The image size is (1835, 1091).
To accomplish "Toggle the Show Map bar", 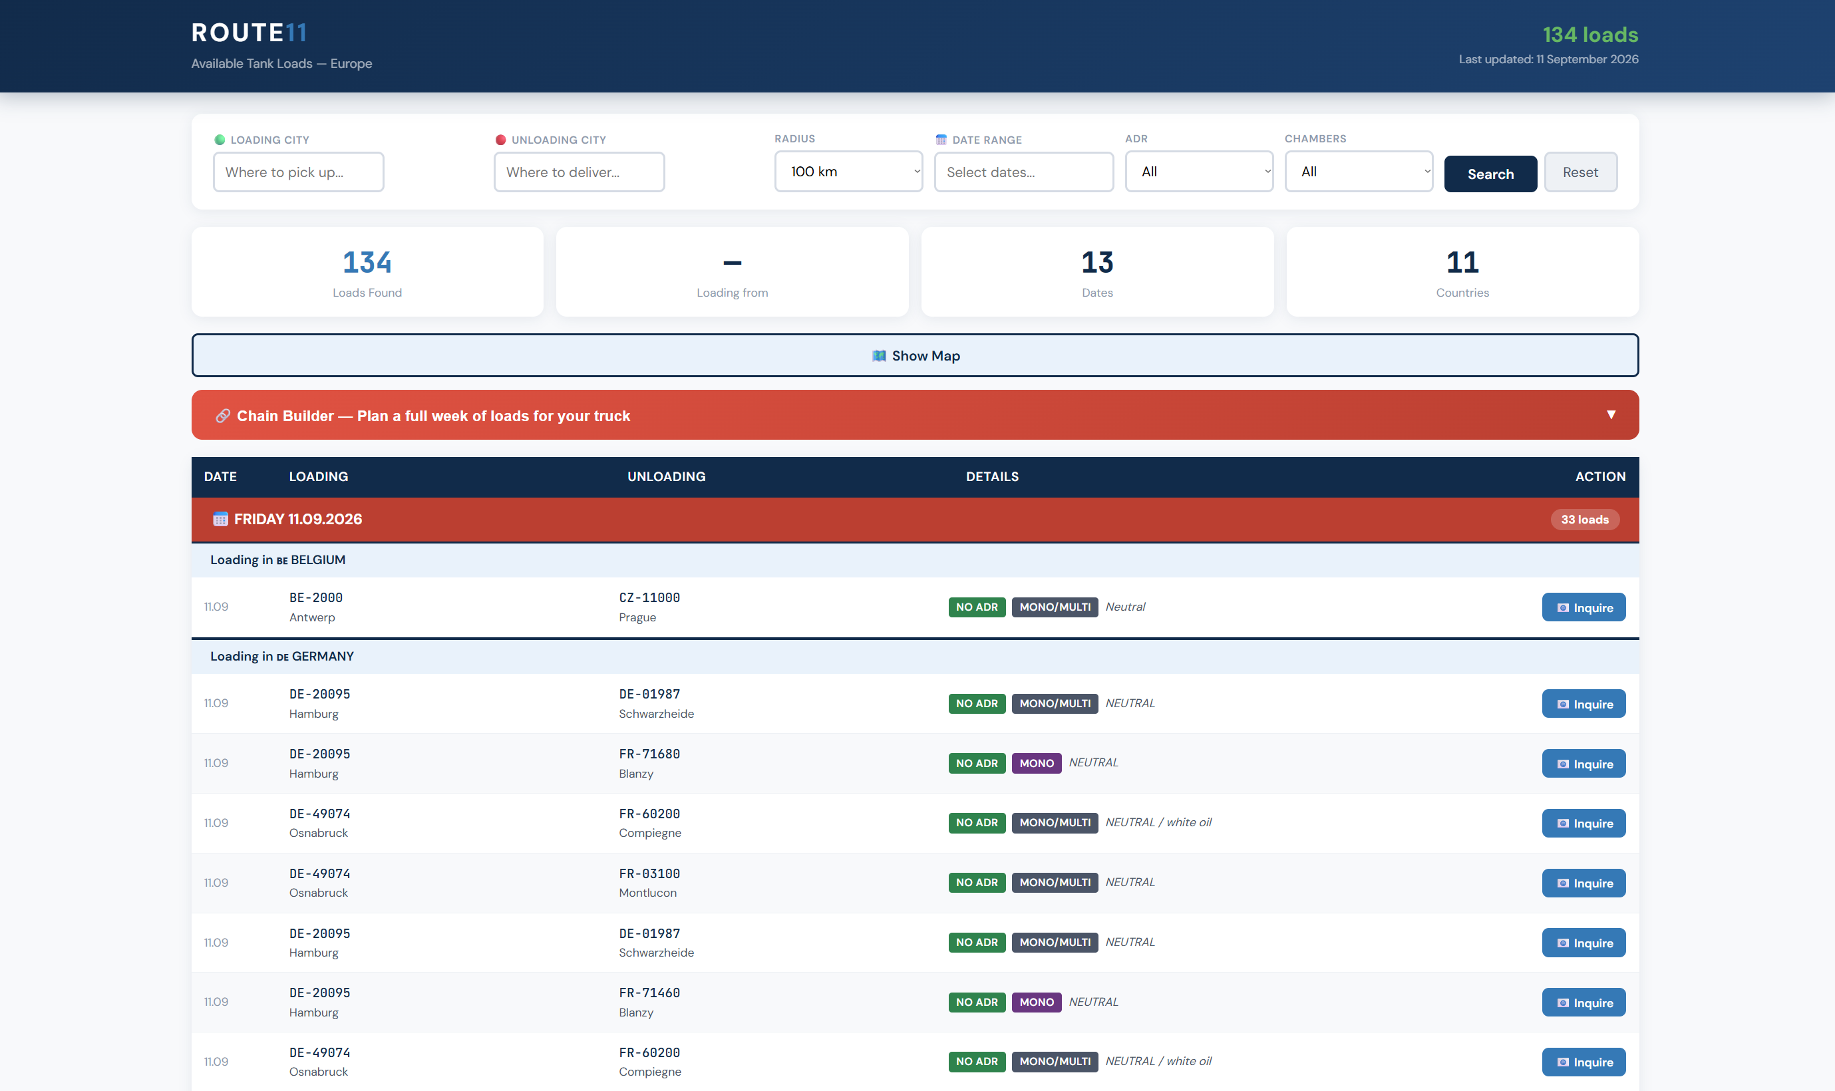I will click(x=915, y=356).
